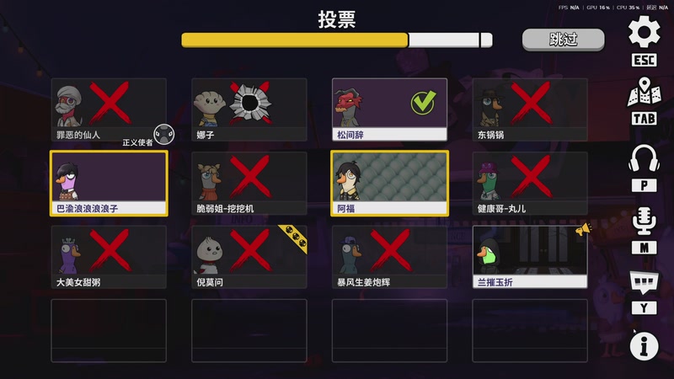Image resolution: width=674 pixels, height=379 pixels.
Task: Vote for player 兰摧玉折
Action: pos(530,257)
